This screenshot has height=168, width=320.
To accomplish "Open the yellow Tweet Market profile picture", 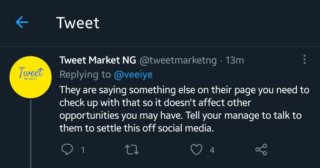I will pos(30,77).
